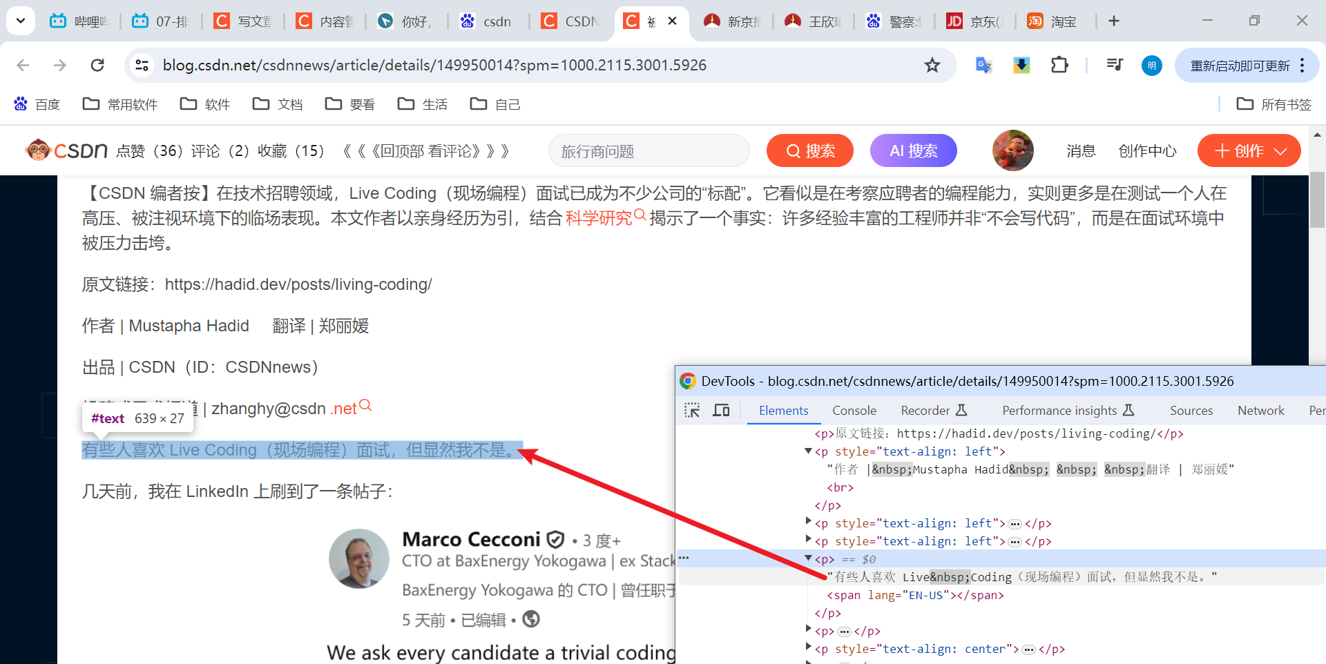Click the orange 搜索 button
The width and height of the screenshot is (1326, 664).
[810, 150]
